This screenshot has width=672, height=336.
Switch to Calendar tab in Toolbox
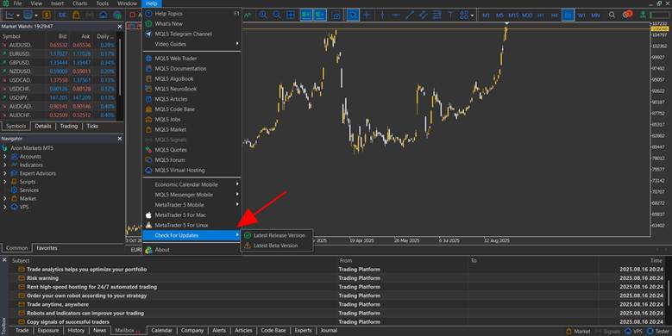(161, 331)
